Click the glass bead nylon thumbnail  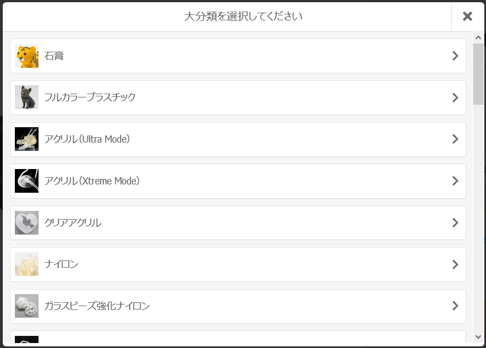click(26, 306)
